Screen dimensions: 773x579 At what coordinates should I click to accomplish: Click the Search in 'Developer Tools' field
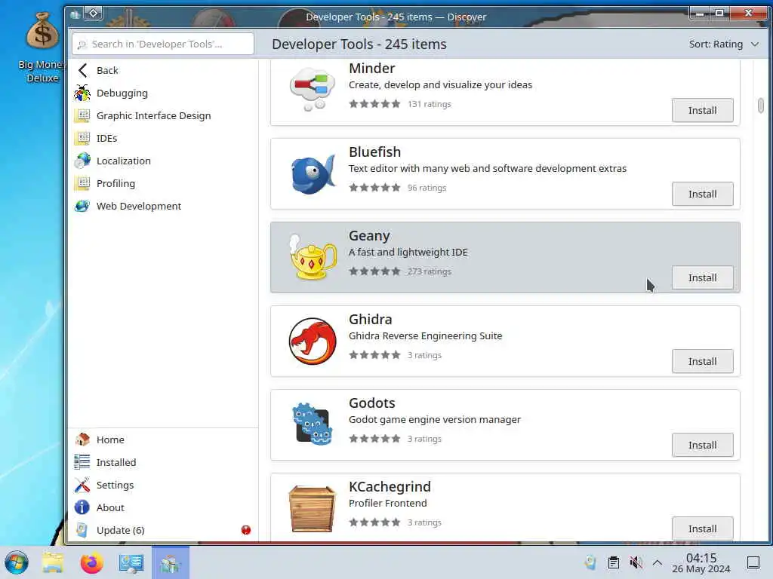tap(163, 44)
